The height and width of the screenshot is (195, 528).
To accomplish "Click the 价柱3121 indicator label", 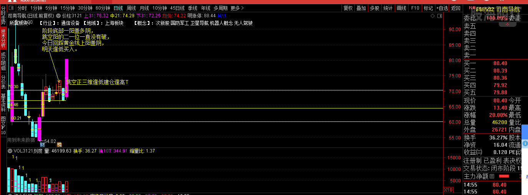I will pos(72,16).
